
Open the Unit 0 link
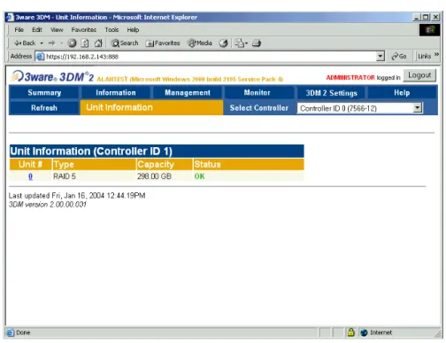(x=30, y=176)
